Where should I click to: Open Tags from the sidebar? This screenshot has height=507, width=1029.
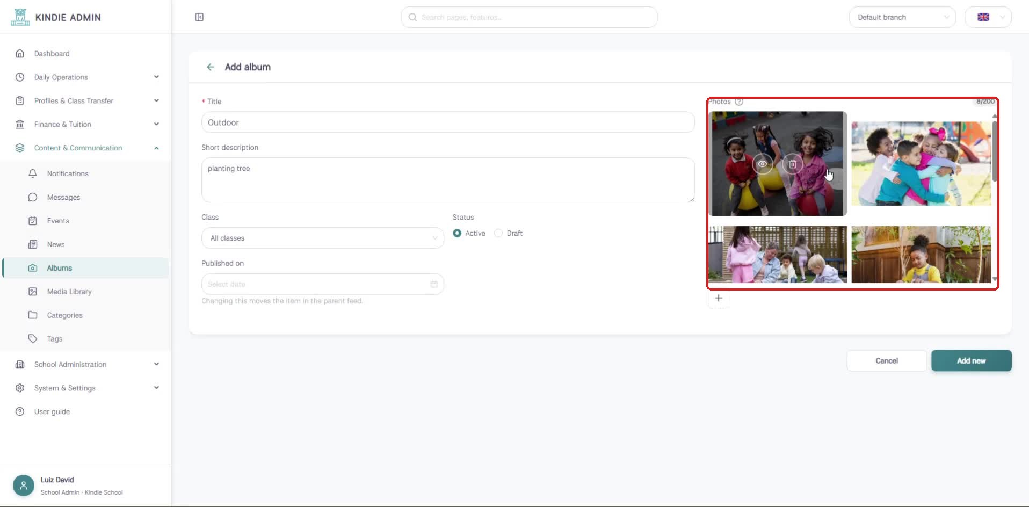click(x=55, y=339)
